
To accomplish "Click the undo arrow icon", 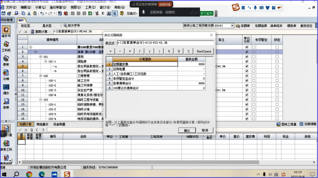I will pyautogui.click(x=42, y=14).
